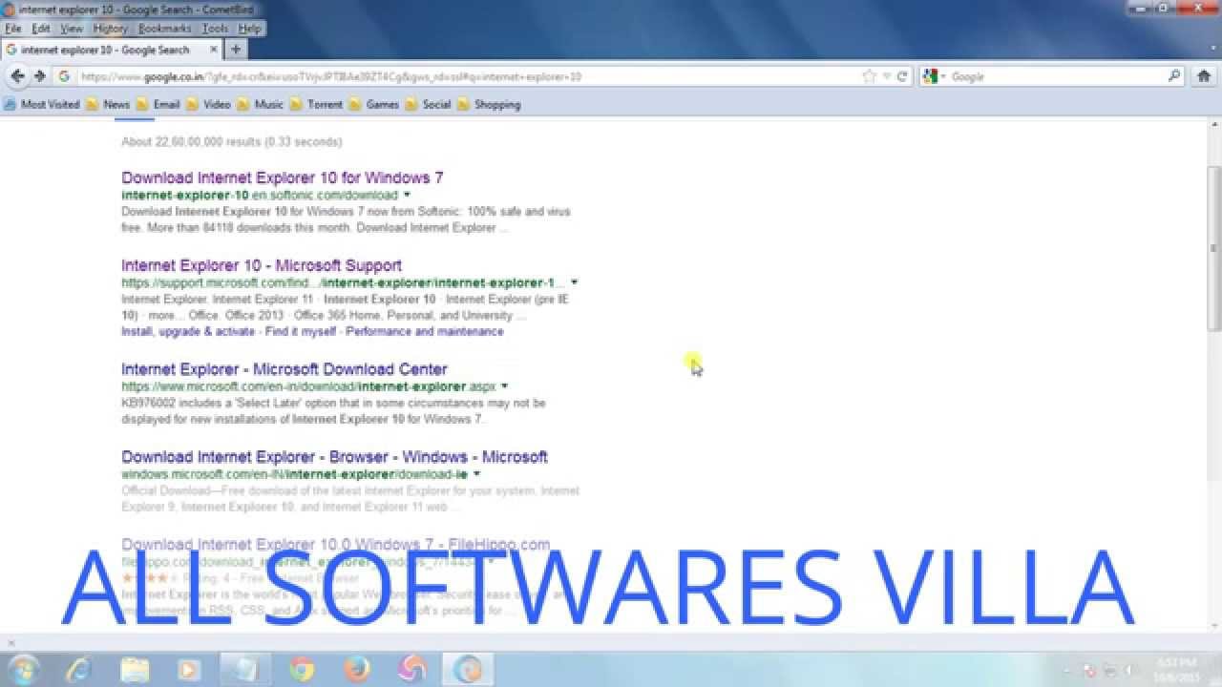Open the History menu
This screenshot has width=1222, height=687.
coord(110,29)
